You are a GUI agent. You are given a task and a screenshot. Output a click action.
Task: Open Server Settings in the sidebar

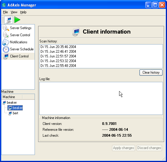18,28
